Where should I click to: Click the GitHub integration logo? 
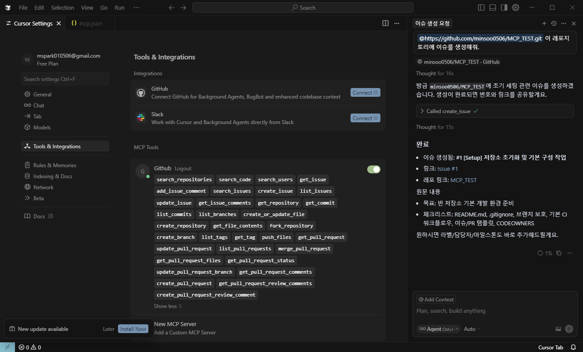tap(141, 92)
